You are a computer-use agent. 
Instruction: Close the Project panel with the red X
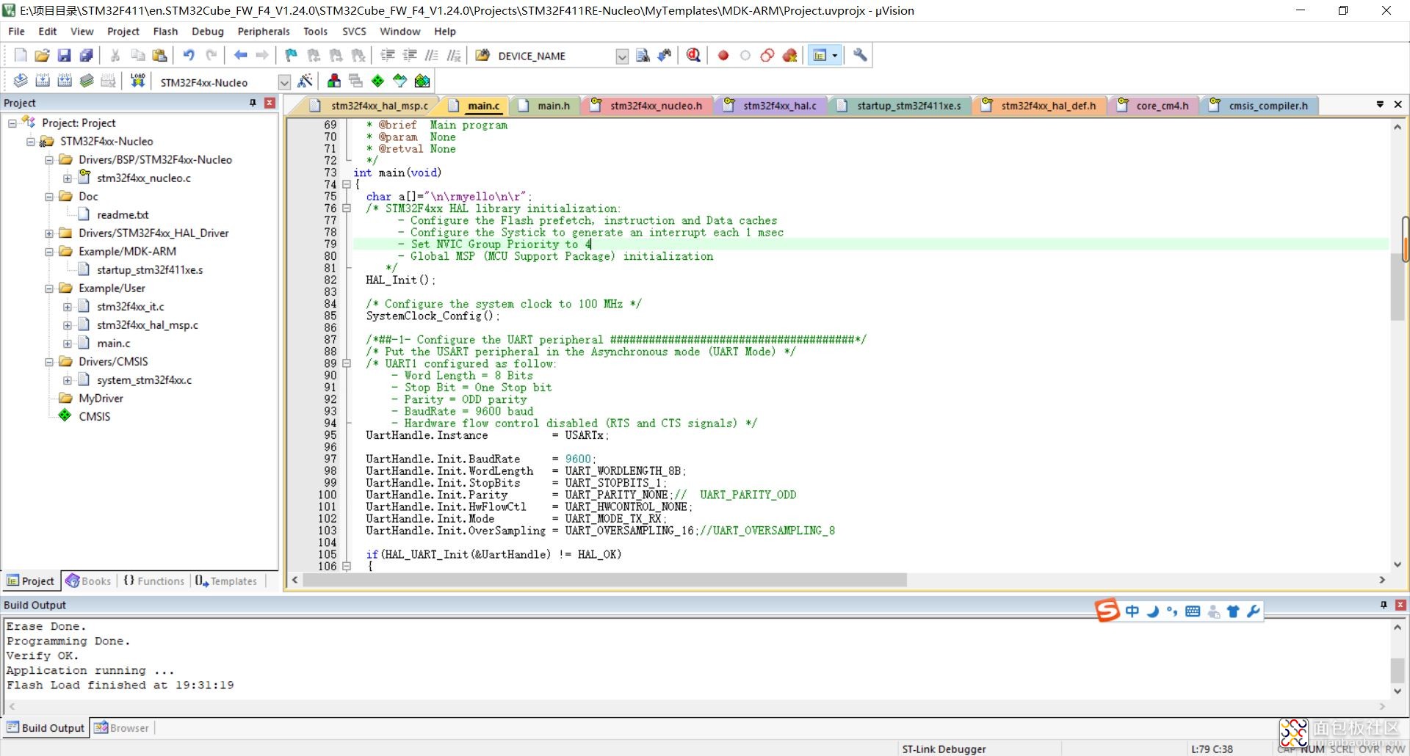(x=270, y=103)
